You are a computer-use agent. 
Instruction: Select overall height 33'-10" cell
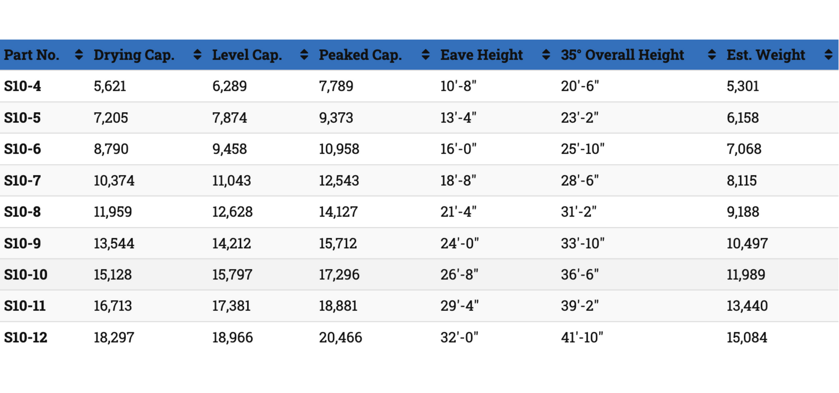click(582, 243)
